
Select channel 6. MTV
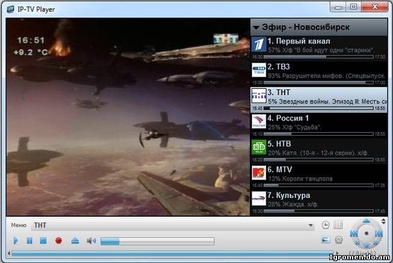pyautogui.click(x=319, y=177)
